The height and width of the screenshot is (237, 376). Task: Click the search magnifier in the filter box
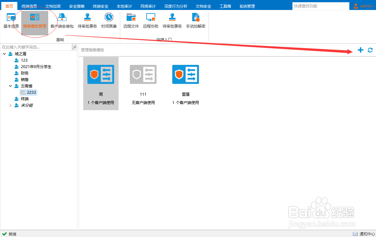(75, 47)
